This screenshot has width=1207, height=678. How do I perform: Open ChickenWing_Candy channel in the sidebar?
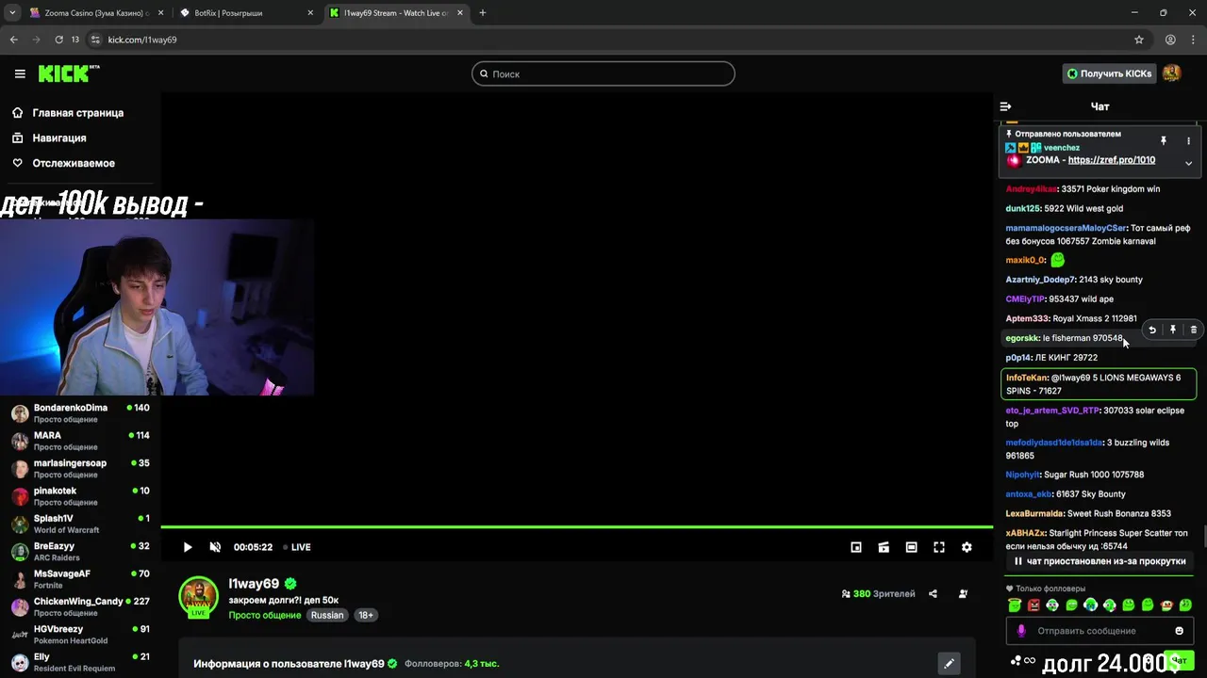tap(80, 607)
